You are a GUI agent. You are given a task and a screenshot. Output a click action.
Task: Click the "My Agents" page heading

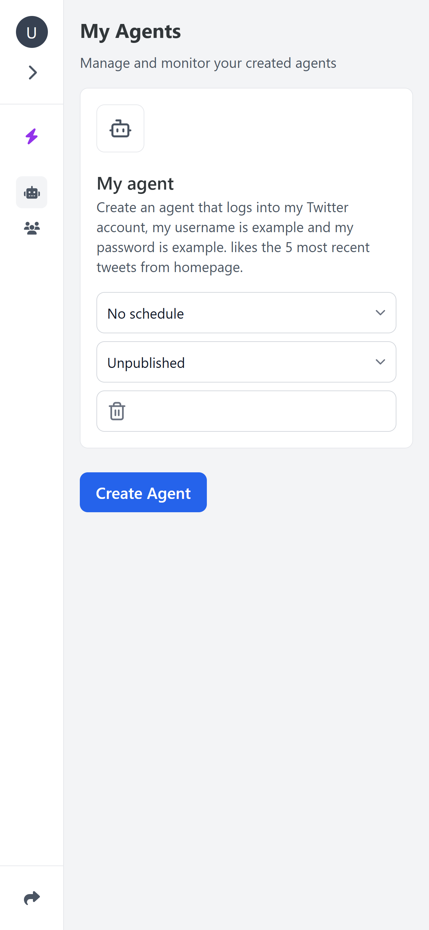[130, 31]
